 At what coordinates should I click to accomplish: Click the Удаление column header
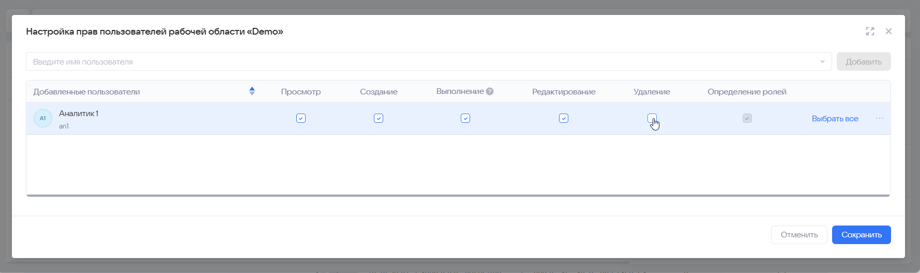(652, 91)
